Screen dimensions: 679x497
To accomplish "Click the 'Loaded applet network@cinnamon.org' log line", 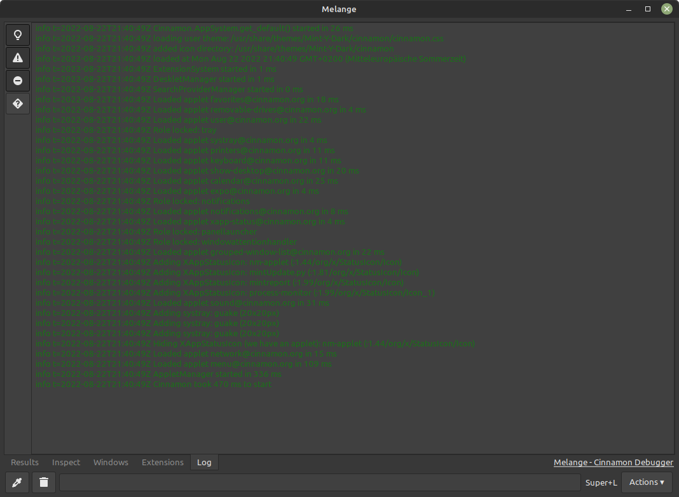I will [x=186, y=354].
